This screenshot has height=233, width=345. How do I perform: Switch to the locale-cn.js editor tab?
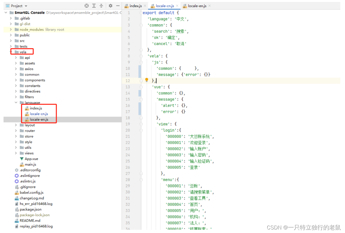[x=165, y=6]
